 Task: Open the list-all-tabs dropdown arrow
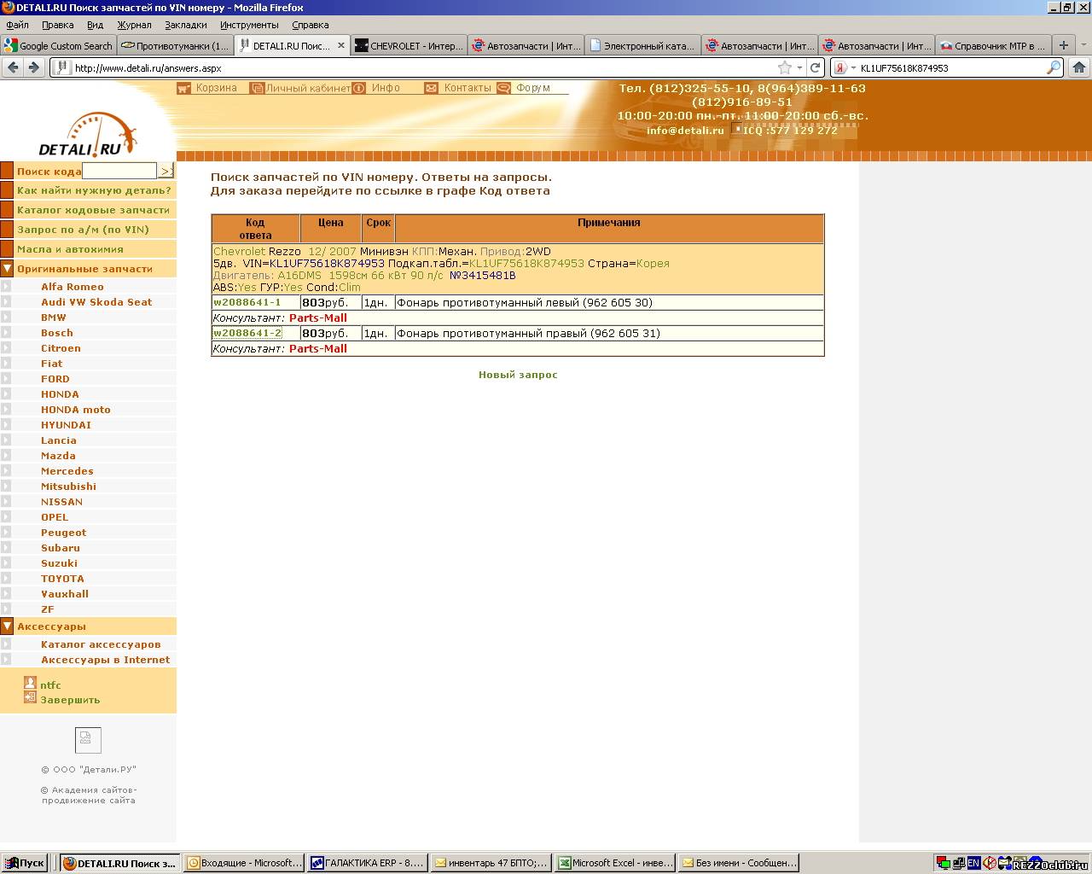coord(1084,45)
